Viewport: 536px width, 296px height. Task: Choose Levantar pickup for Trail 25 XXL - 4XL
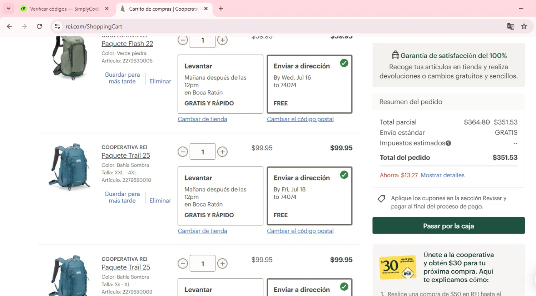tap(220, 196)
